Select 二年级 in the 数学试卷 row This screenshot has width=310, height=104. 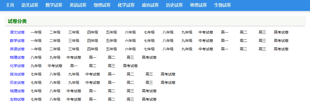55,41
